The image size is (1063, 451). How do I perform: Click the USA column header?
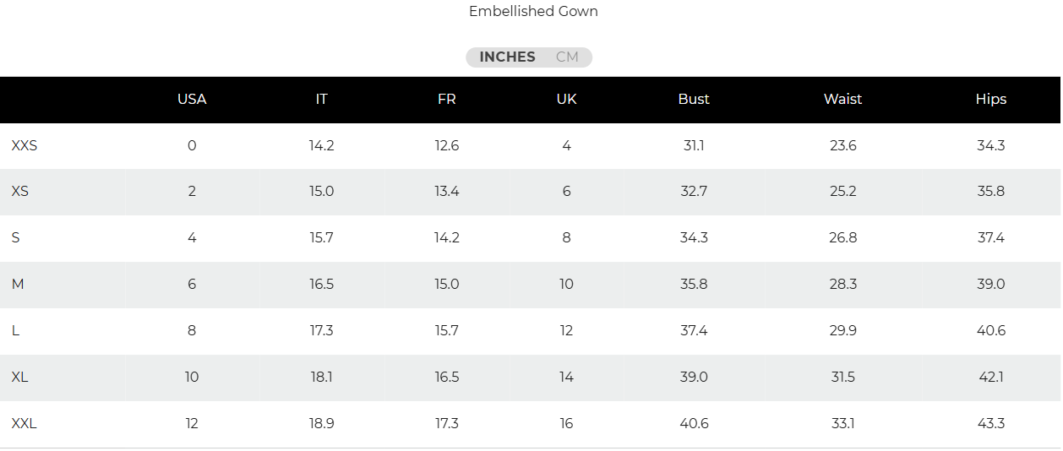[x=192, y=99]
